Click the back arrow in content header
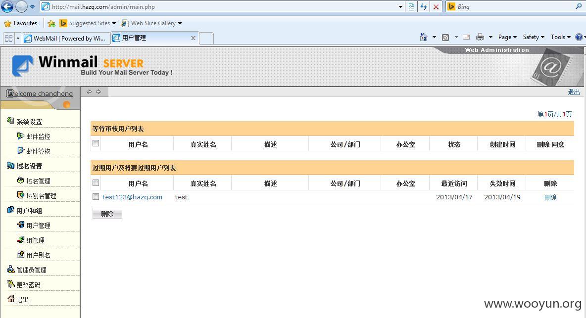 89,91
